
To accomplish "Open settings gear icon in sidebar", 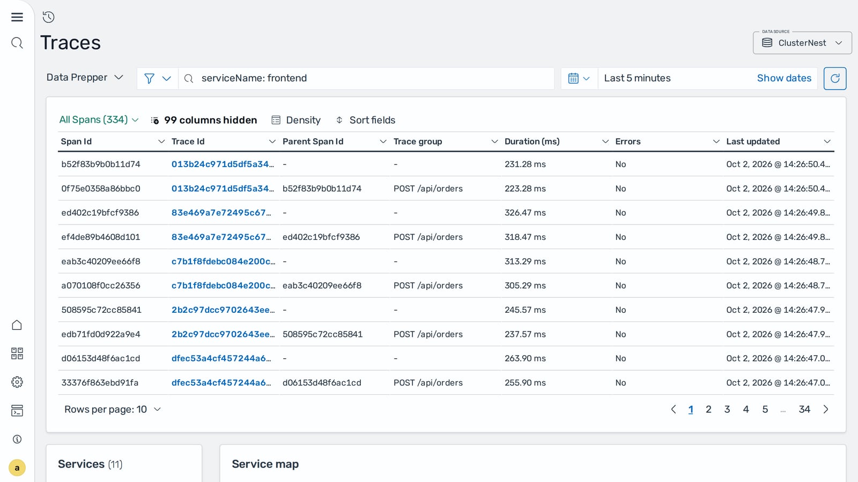I will (17, 382).
